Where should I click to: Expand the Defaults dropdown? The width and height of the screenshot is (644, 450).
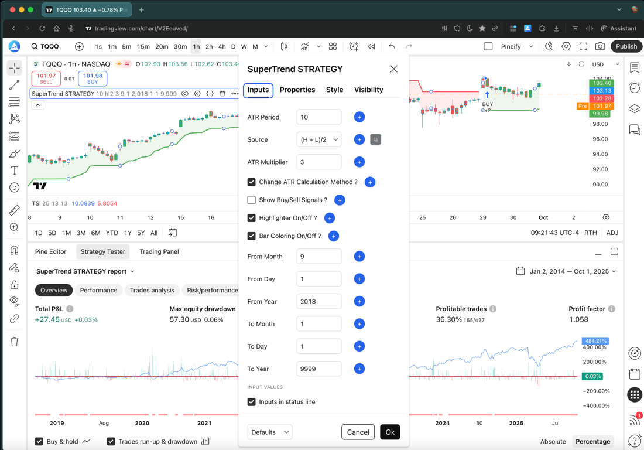(x=270, y=432)
